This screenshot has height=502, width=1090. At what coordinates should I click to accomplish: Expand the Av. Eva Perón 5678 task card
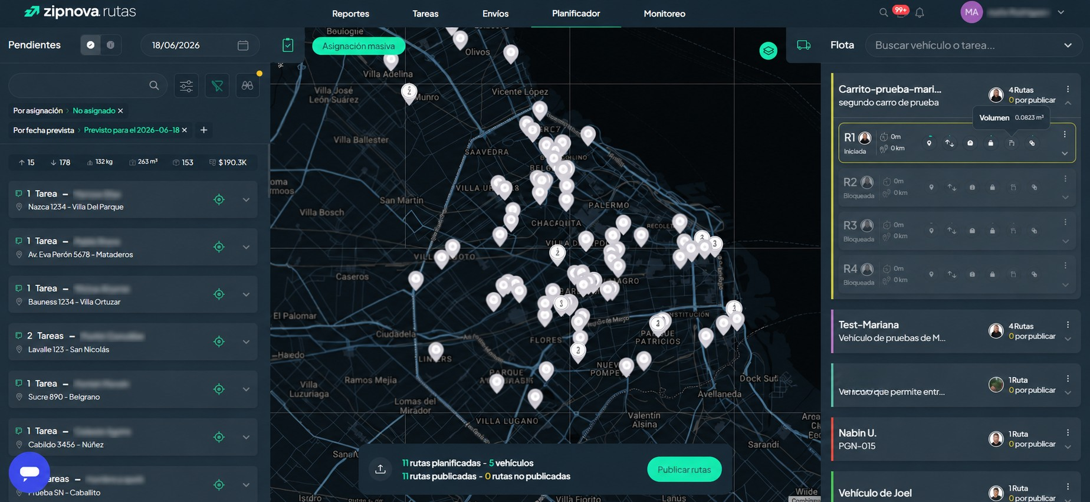(246, 247)
